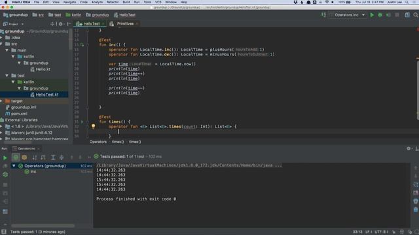Rerun failed tests in Run panel sidebar
Viewport: 419px width, 235px height.
tap(5, 166)
